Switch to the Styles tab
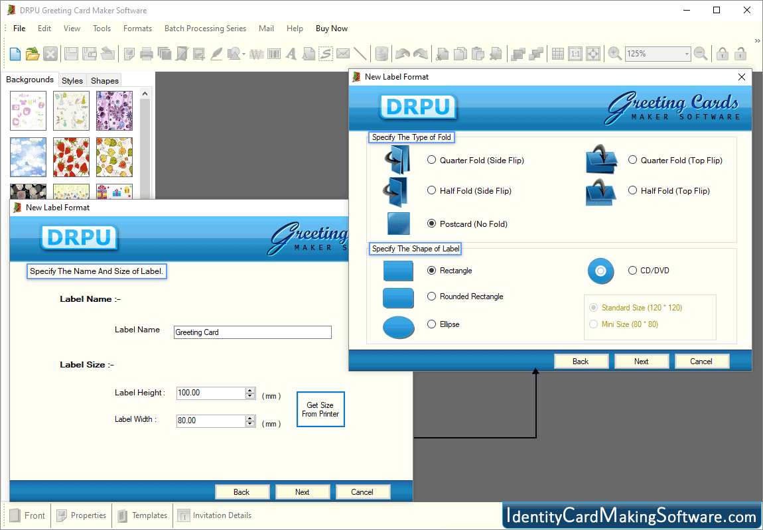763x530 pixels. click(x=72, y=80)
